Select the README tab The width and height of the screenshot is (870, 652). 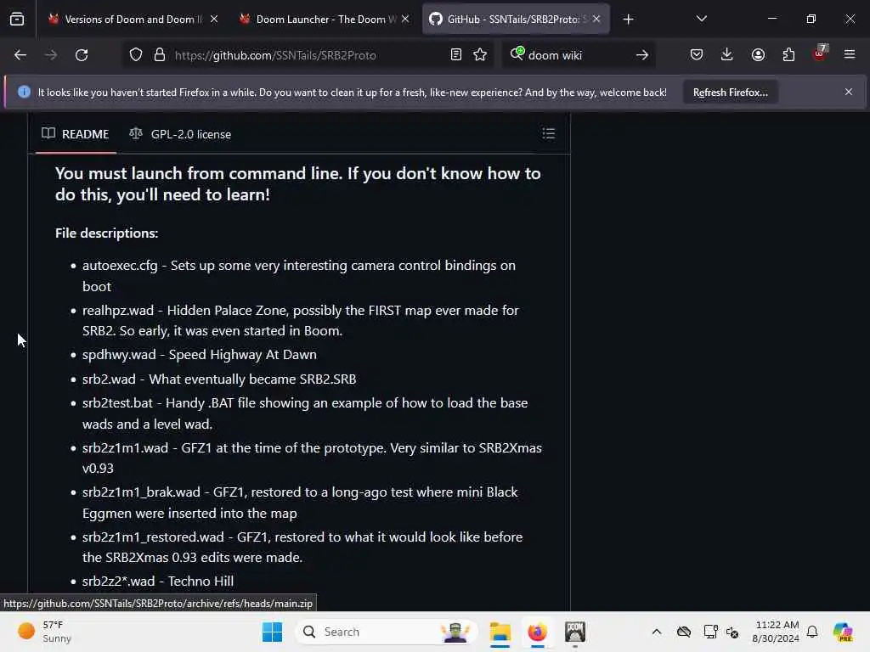[76, 134]
